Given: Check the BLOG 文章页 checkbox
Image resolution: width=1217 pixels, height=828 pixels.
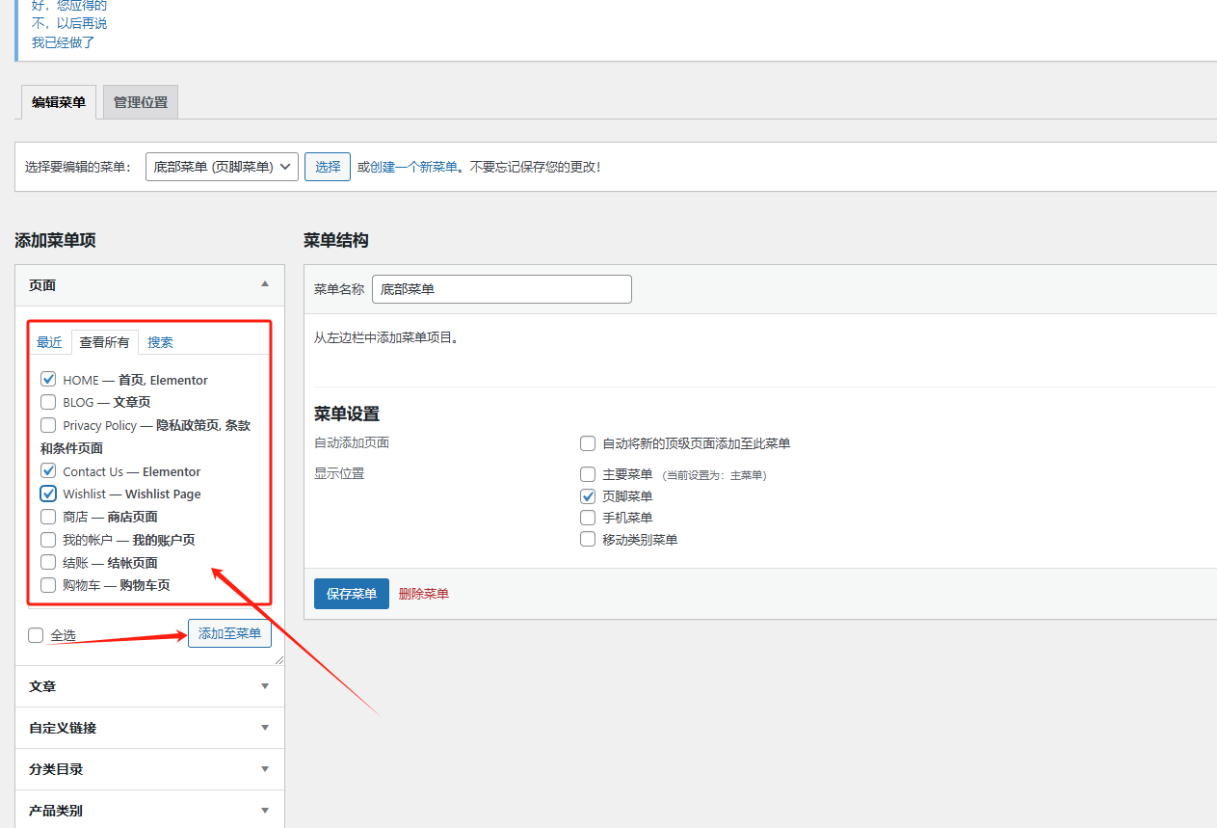Looking at the screenshot, I should point(48,402).
